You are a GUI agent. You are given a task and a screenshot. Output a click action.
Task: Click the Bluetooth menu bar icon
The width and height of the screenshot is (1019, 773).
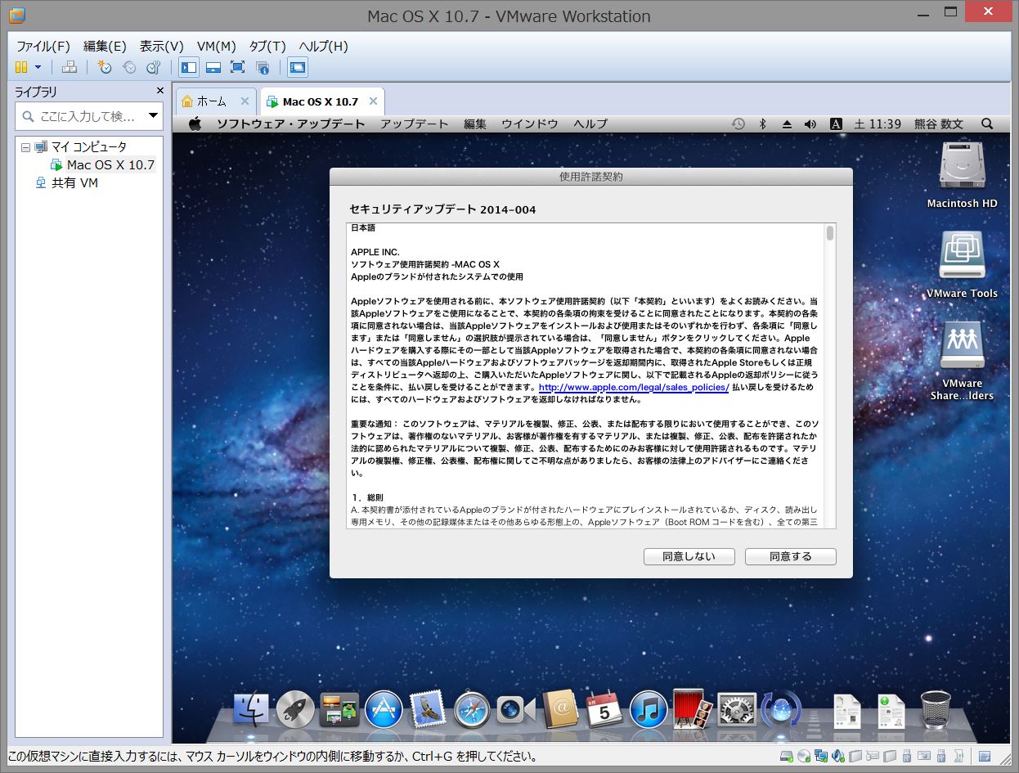point(762,124)
